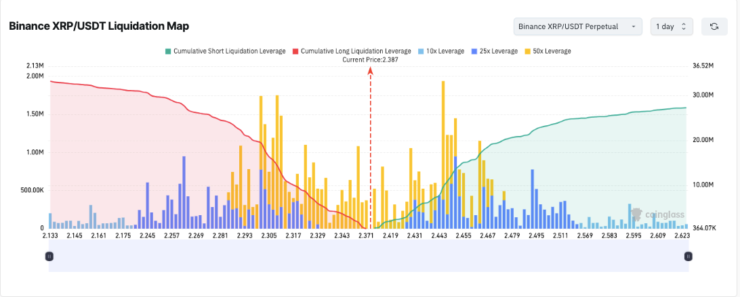
Task: Click the light blue 10x Leverage swatch
Action: click(421, 51)
